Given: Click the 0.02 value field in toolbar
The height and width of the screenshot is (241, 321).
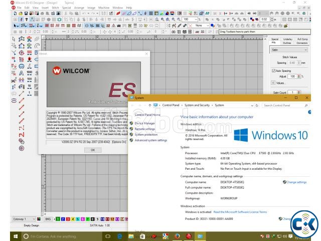Looking at the screenshot, I should 264,20.
